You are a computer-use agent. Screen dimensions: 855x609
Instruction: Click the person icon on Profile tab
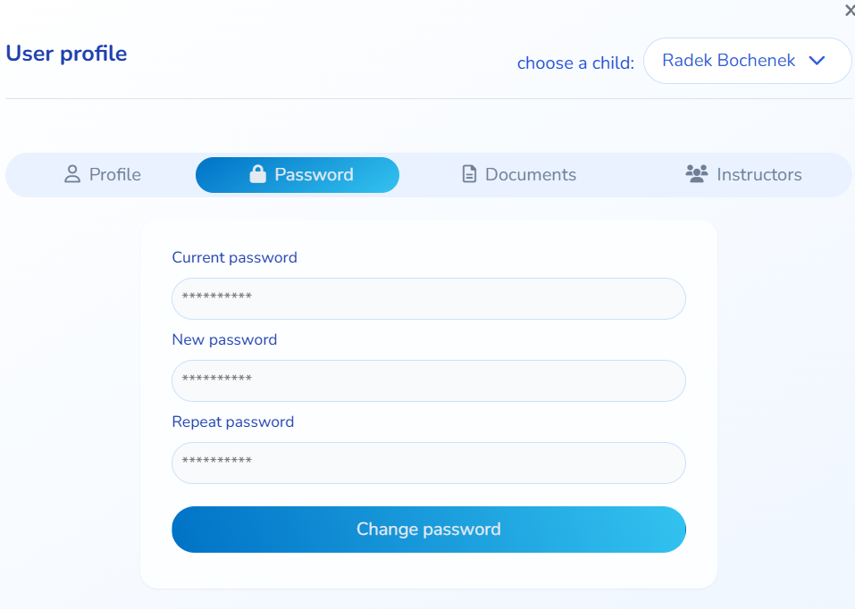coord(72,174)
